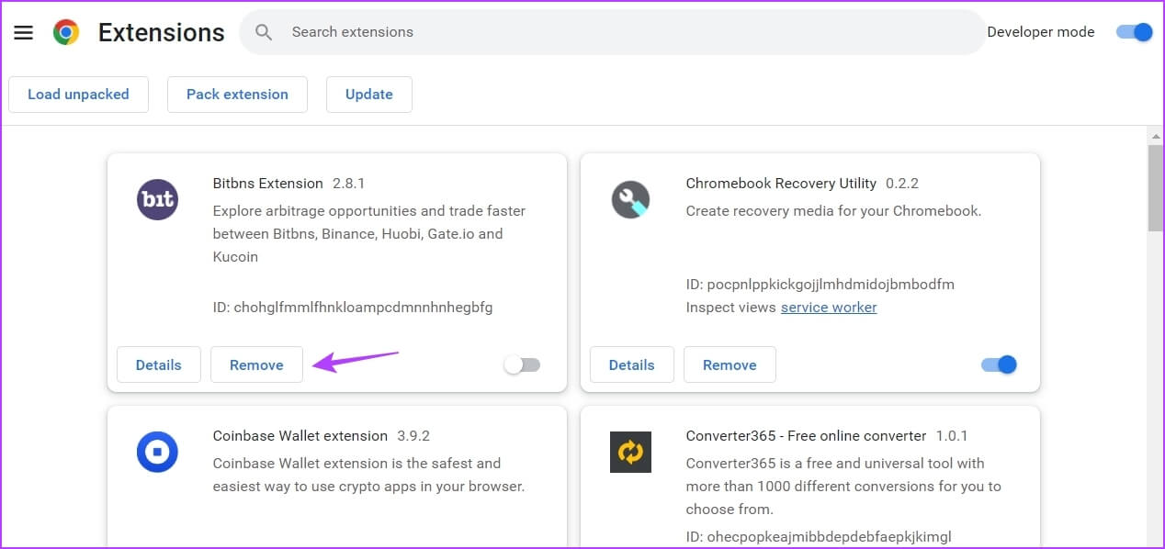
Task: Open Details for Chromebook Recovery Utility
Action: (x=631, y=364)
